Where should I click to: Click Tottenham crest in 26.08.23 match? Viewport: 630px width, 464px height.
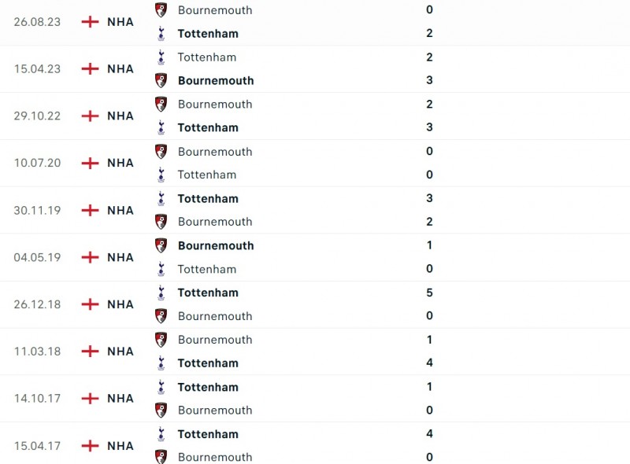(x=161, y=33)
